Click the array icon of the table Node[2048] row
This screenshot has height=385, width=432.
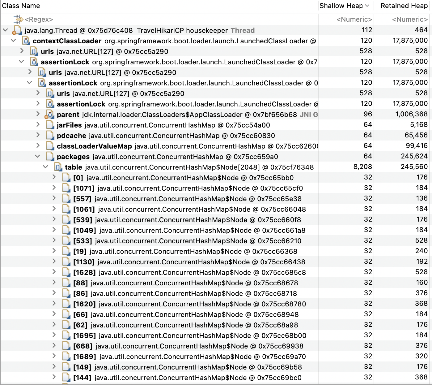coord(58,167)
